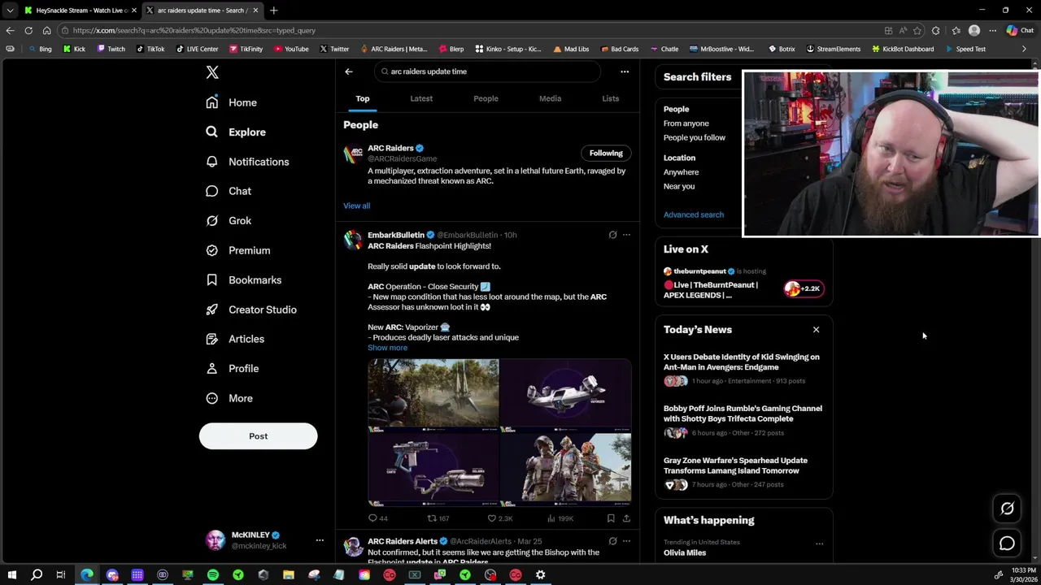1041x585 pixels.
Task: Click the X logo in the sidebar
Action: pyautogui.click(x=212, y=72)
